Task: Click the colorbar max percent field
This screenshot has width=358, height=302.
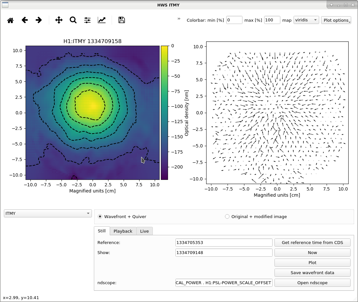Action: point(272,20)
